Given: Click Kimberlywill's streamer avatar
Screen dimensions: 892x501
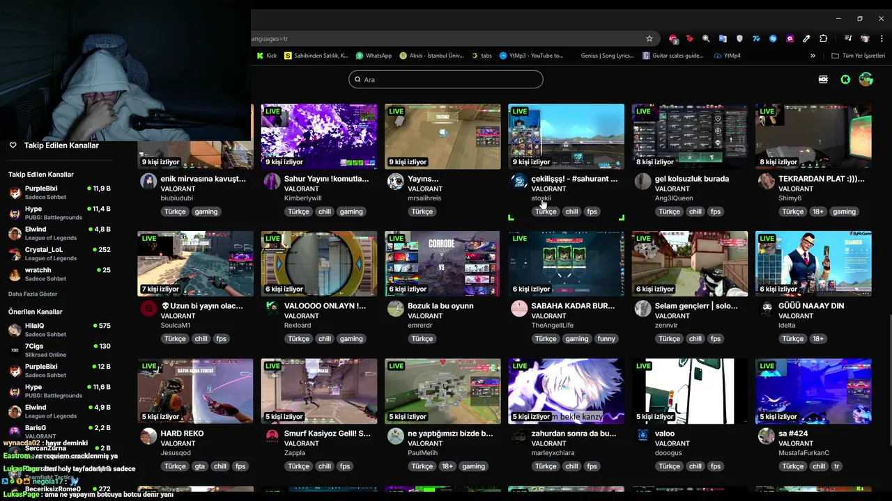Looking at the screenshot, I should tap(272, 182).
